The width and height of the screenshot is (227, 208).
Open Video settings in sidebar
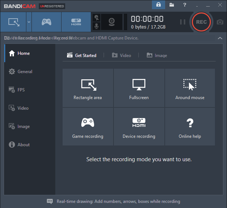point(30,108)
